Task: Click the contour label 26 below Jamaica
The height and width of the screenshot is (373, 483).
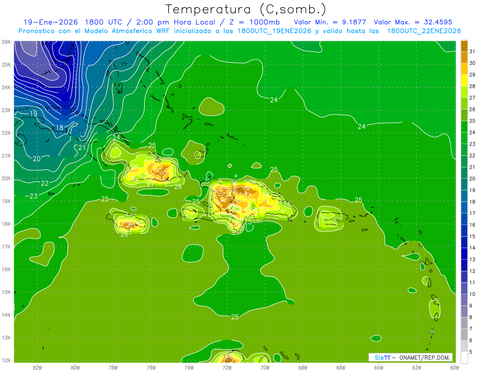Action: (x=124, y=234)
